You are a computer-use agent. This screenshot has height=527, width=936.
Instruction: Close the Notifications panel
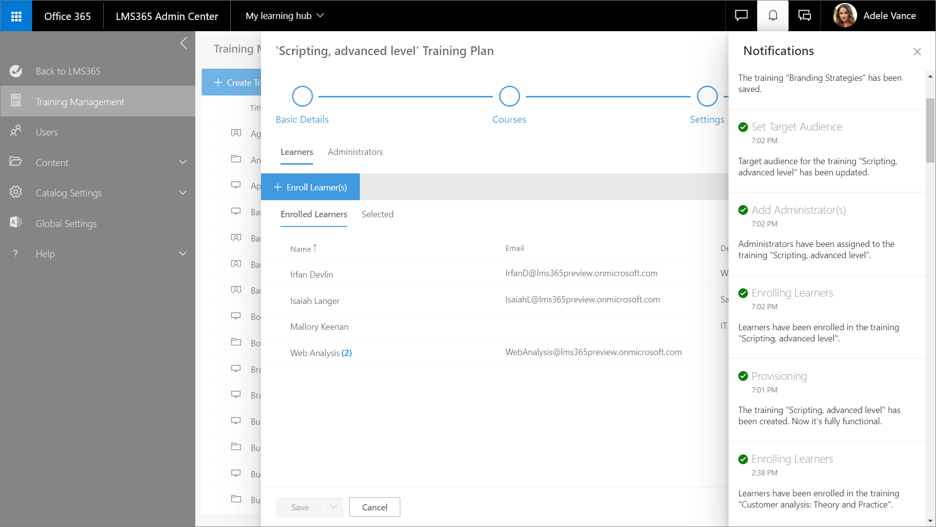[917, 52]
